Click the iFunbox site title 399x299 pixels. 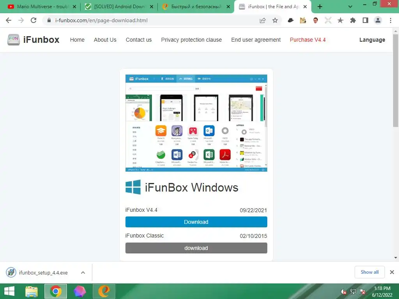41,40
